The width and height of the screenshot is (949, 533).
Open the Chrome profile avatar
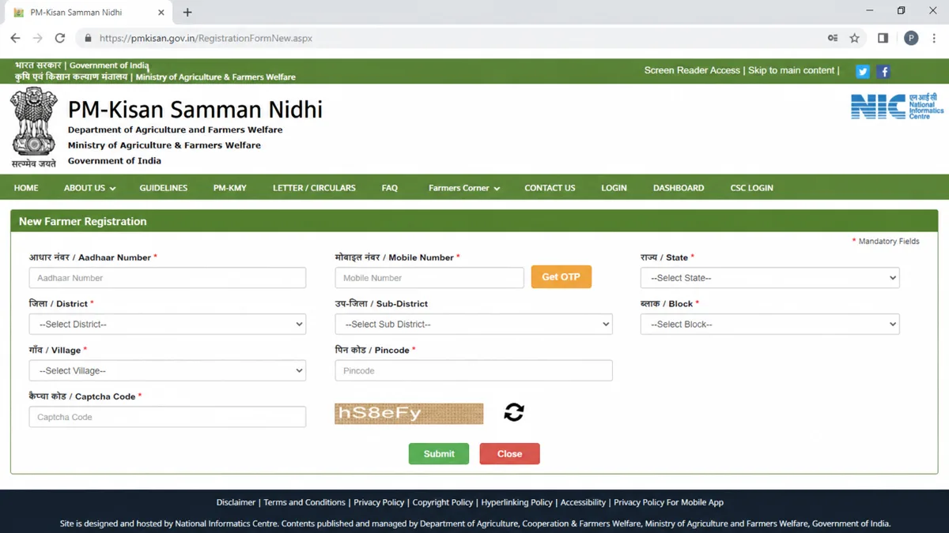pyautogui.click(x=911, y=38)
